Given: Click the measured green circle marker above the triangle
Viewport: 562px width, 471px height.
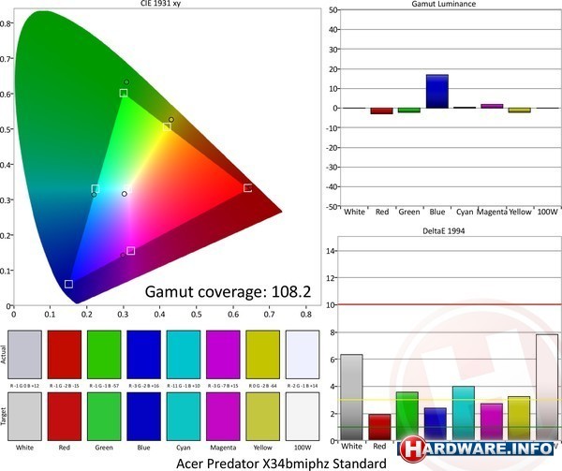Looking at the screenshot, I should (126, 82).
